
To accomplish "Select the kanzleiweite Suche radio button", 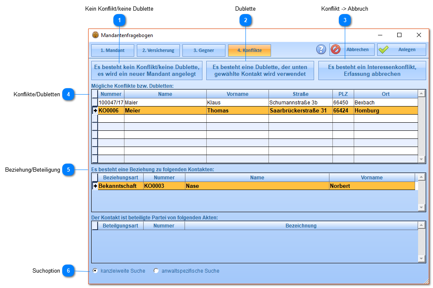I will point(95,271).
